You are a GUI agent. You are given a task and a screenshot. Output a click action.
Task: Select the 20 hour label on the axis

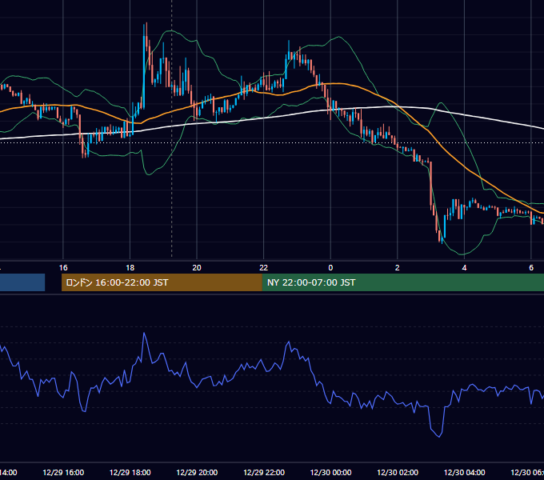tap(197, 268)
